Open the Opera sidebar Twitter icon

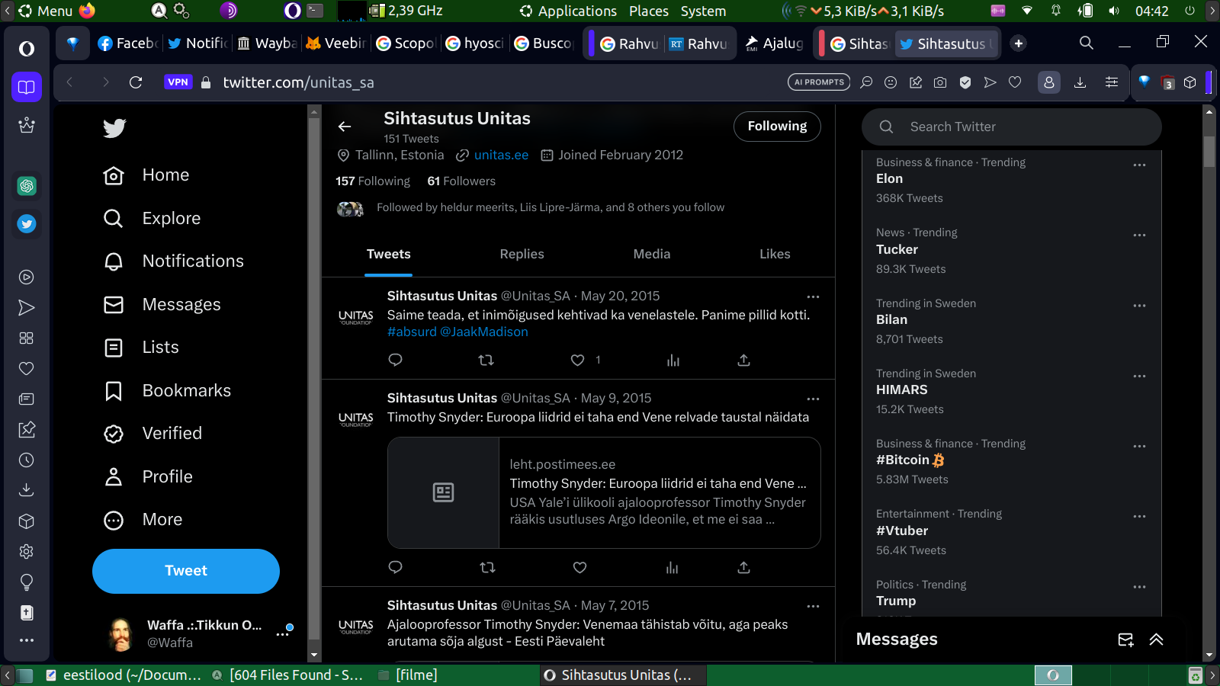[27, 224]
